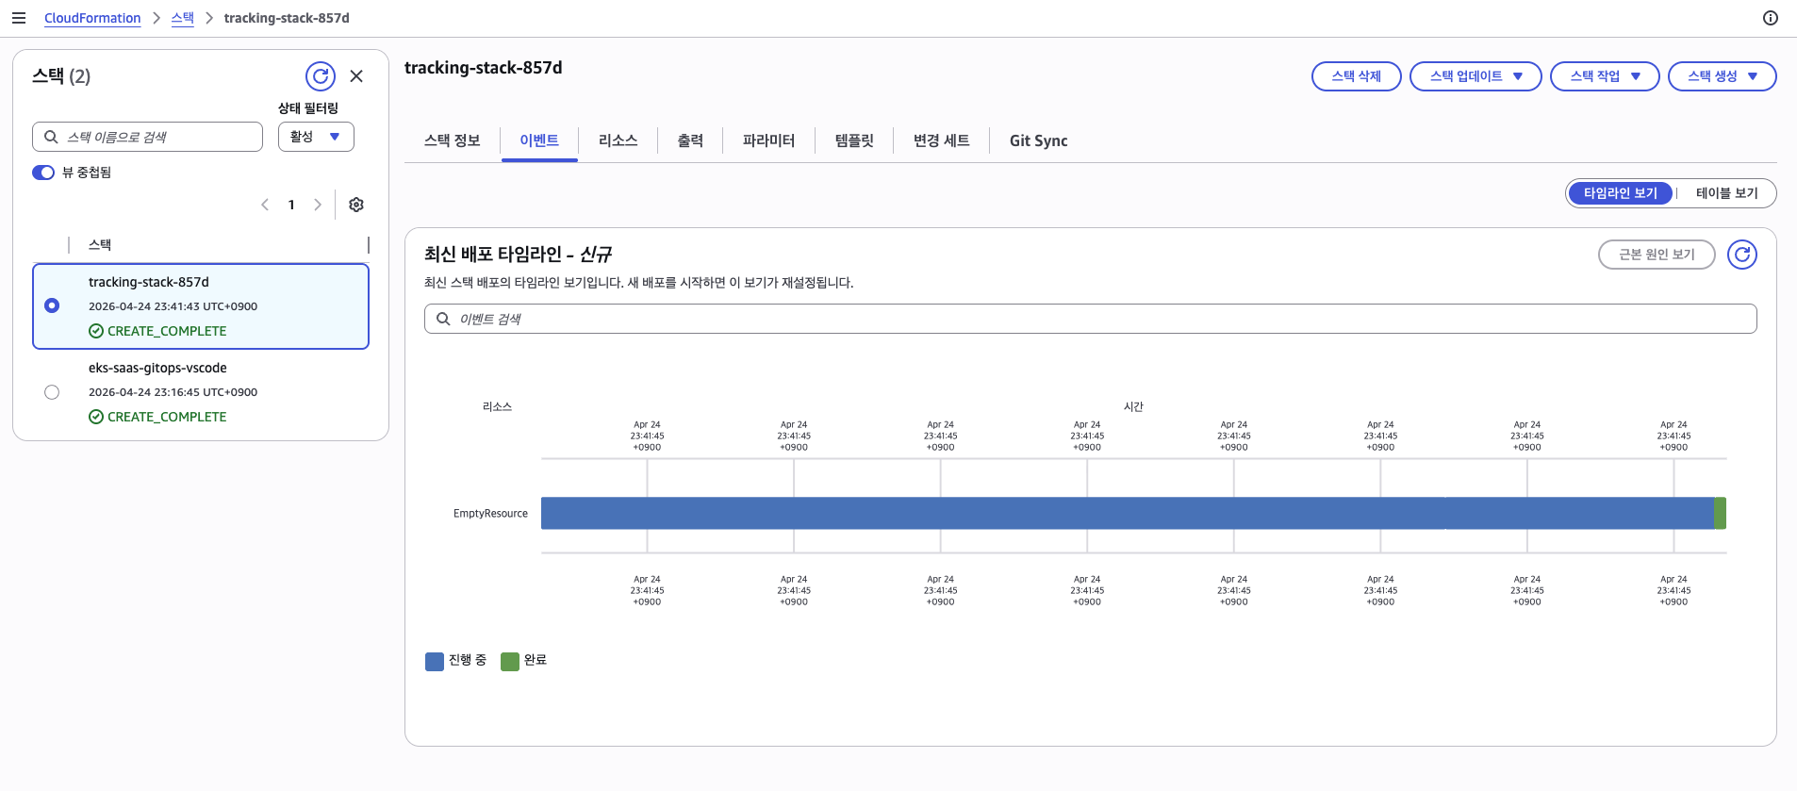Viewport: 1797px width, 791px height.
Task: Click CREATE_COMPLETE status of eks-saas-gitops-vscode
Action: pyautogui.click(x=157, y=417)
